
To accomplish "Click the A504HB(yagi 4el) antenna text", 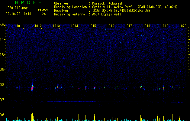I will pos(107,14).
